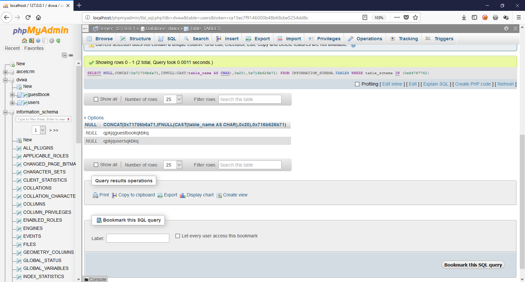Click upper Search this table filter field
525x282 pixels.
pos(250,99)
